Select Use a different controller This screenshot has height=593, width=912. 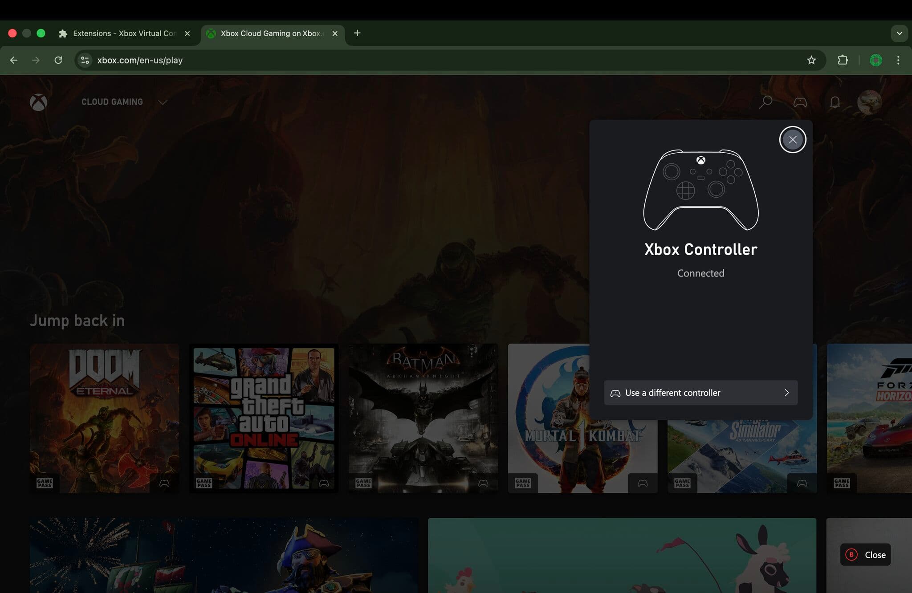click(672, 393)
